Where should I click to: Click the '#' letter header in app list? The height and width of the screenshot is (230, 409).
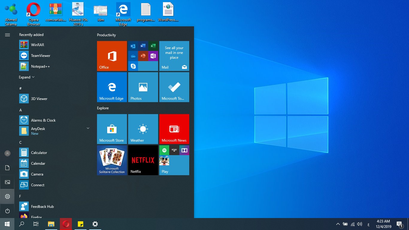click(20, 88)
